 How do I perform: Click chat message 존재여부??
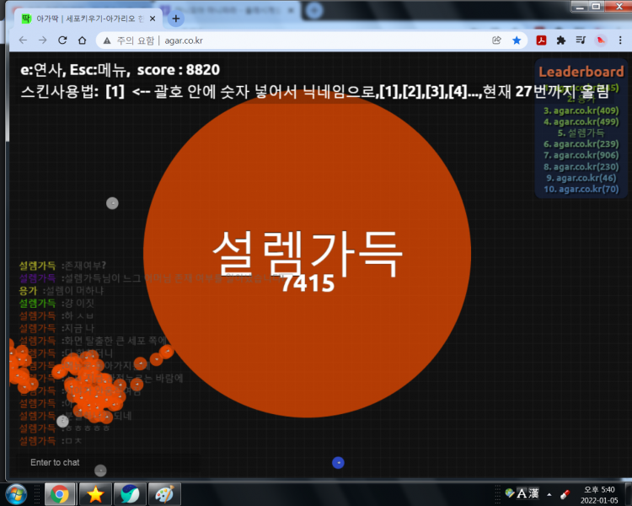85,266
